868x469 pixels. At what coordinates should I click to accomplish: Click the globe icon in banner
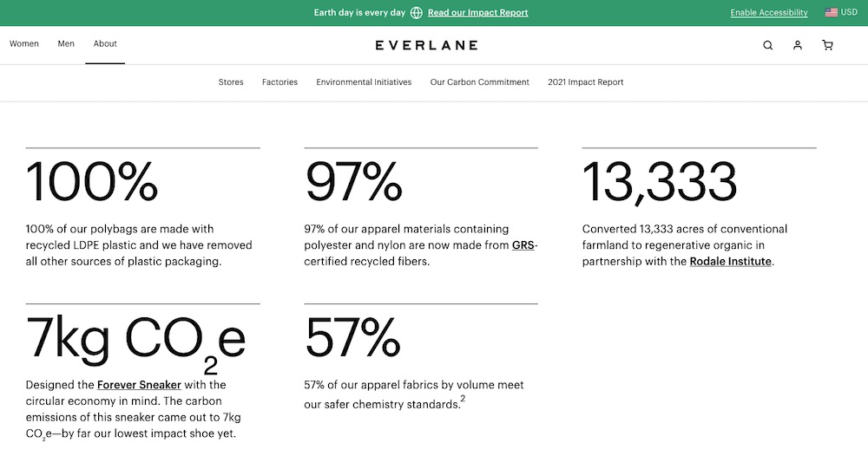point(417,13)
